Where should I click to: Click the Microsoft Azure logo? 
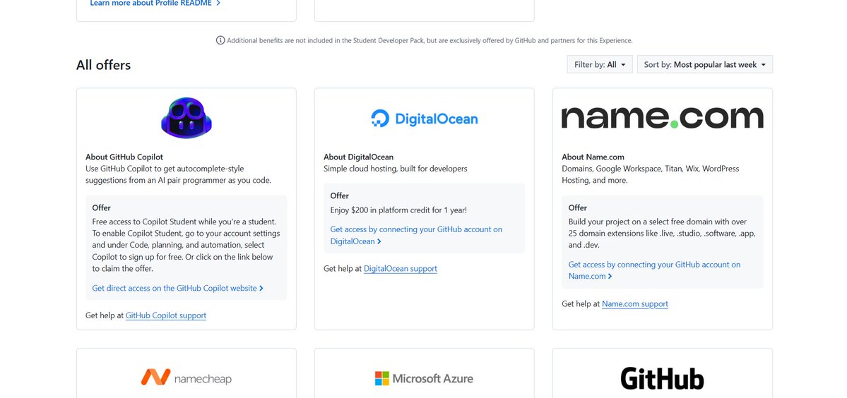[424, 378]
